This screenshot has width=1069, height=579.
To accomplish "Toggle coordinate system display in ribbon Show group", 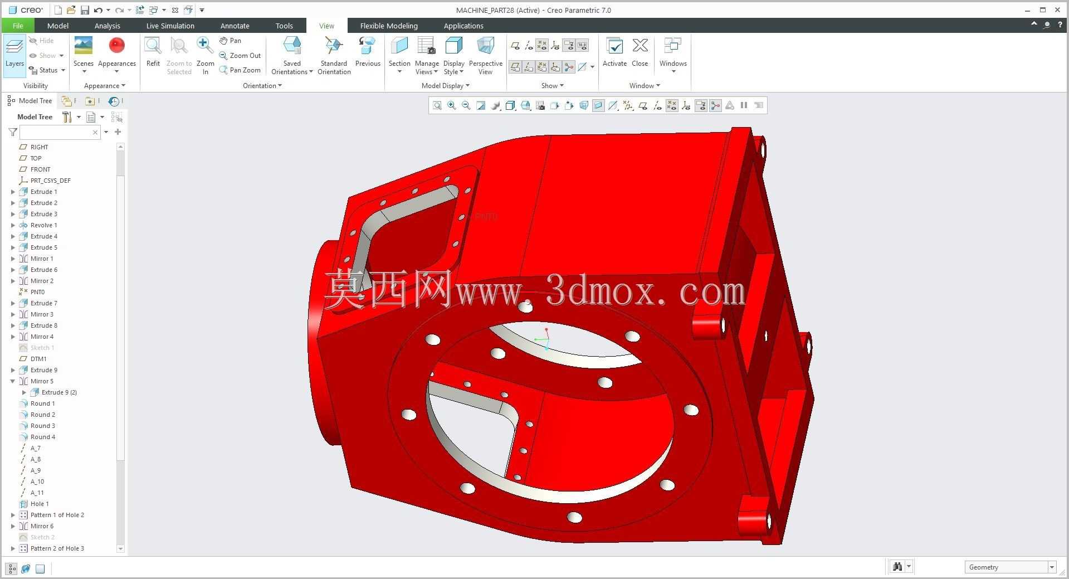I will tap(555, 46).
